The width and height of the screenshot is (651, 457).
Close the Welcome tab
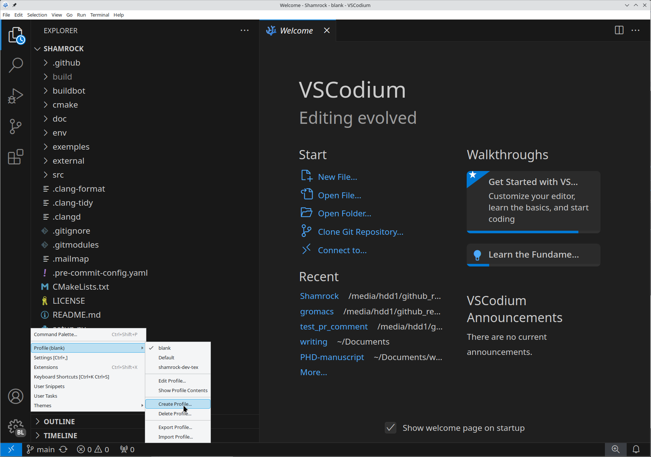click(x=327, y=30)
